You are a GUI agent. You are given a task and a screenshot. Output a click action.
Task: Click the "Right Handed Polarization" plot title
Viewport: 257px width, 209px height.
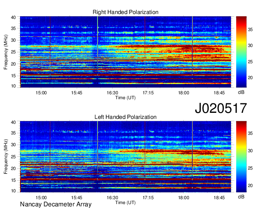[125, 12]
